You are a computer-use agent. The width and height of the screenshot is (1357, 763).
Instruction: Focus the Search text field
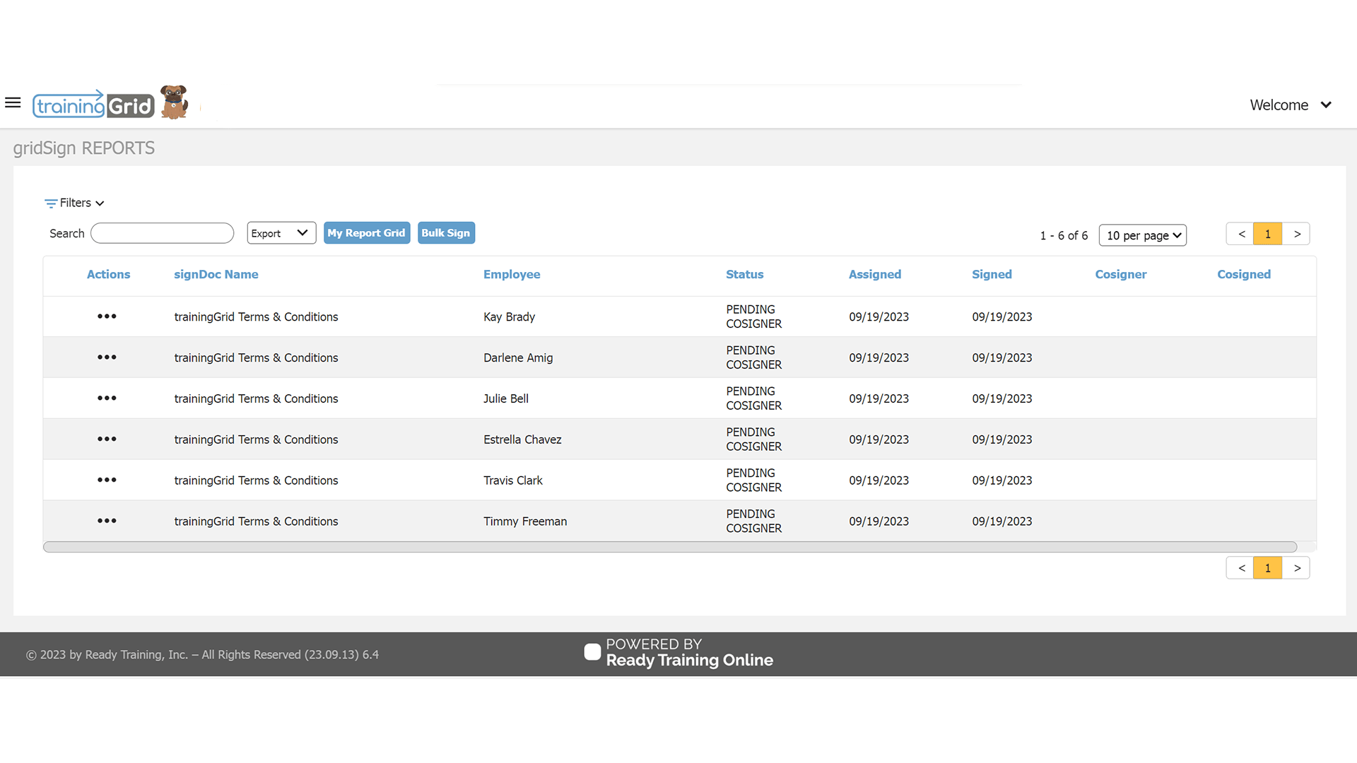coord(163,233)
